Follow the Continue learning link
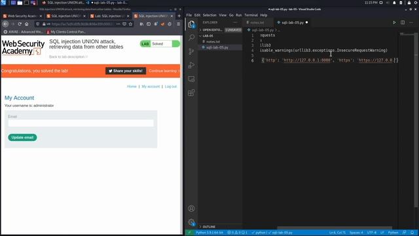Image resolution: width=419 pixels, height=236 pixels. [164, 71]
